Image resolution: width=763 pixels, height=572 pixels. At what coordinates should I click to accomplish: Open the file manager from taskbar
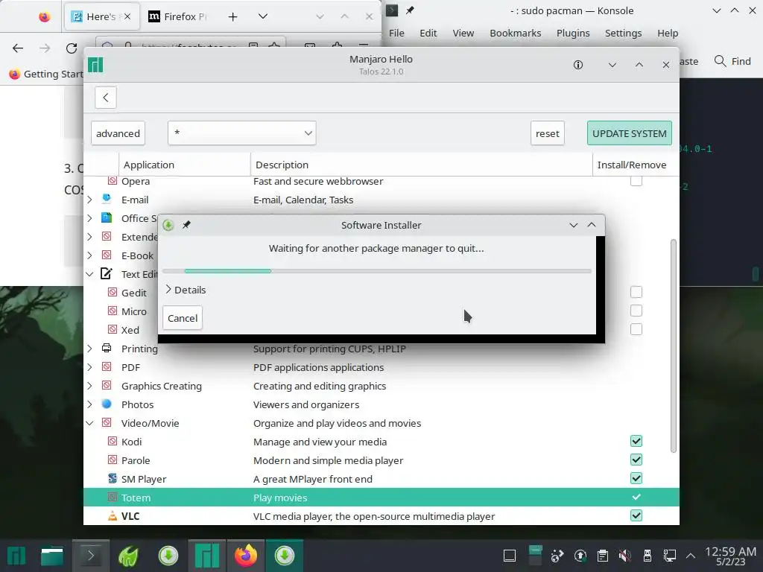pos(51,556)
